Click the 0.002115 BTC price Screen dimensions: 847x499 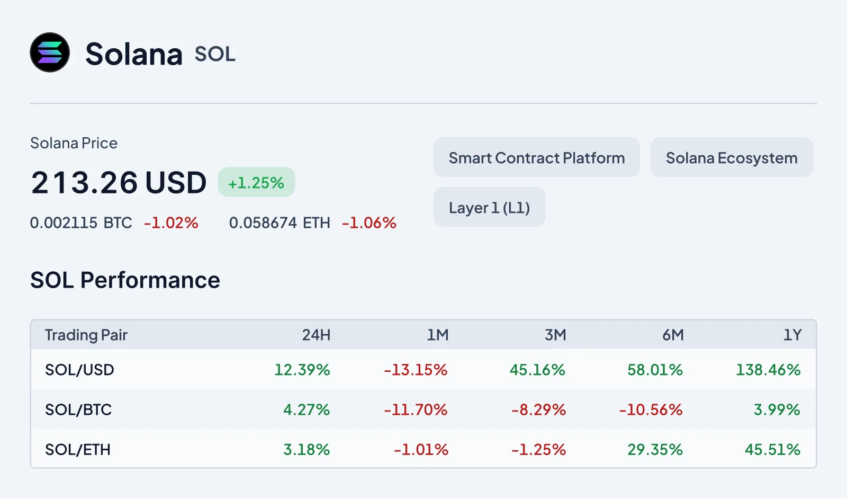click(81, 223)
